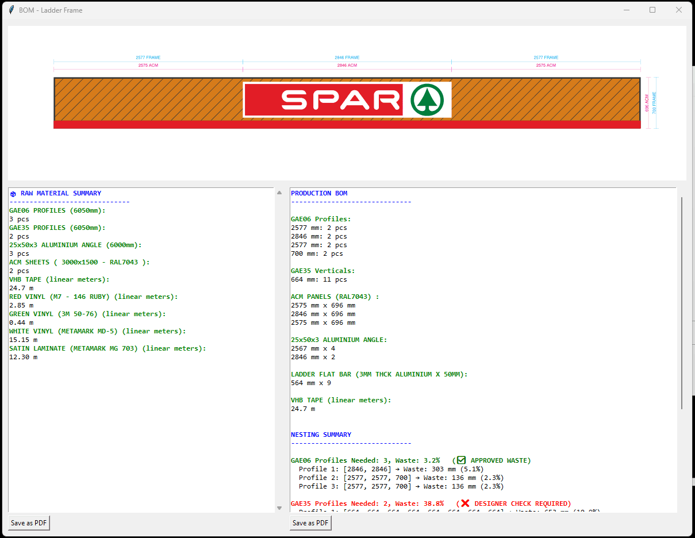
Task: Click GAE35 Profiles Needed: 2 waste line
Action: (431, 504)
